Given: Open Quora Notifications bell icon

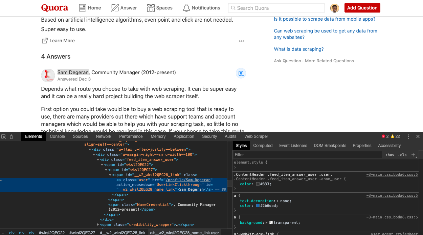Looking at the screenshot, I should (x=186, y=7).
